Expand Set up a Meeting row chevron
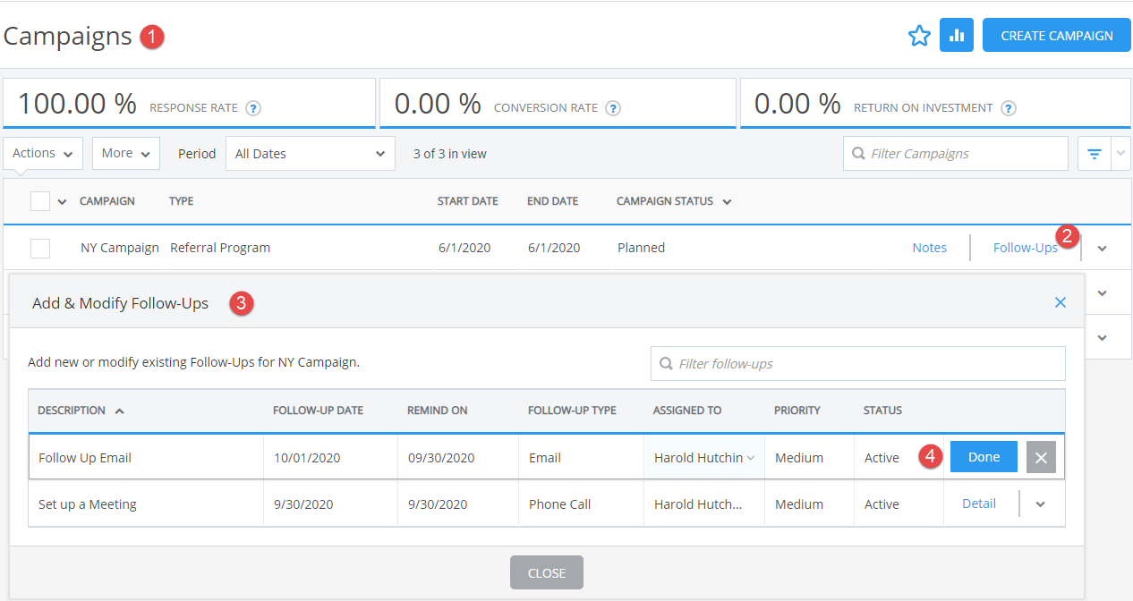 point(1040,504)
